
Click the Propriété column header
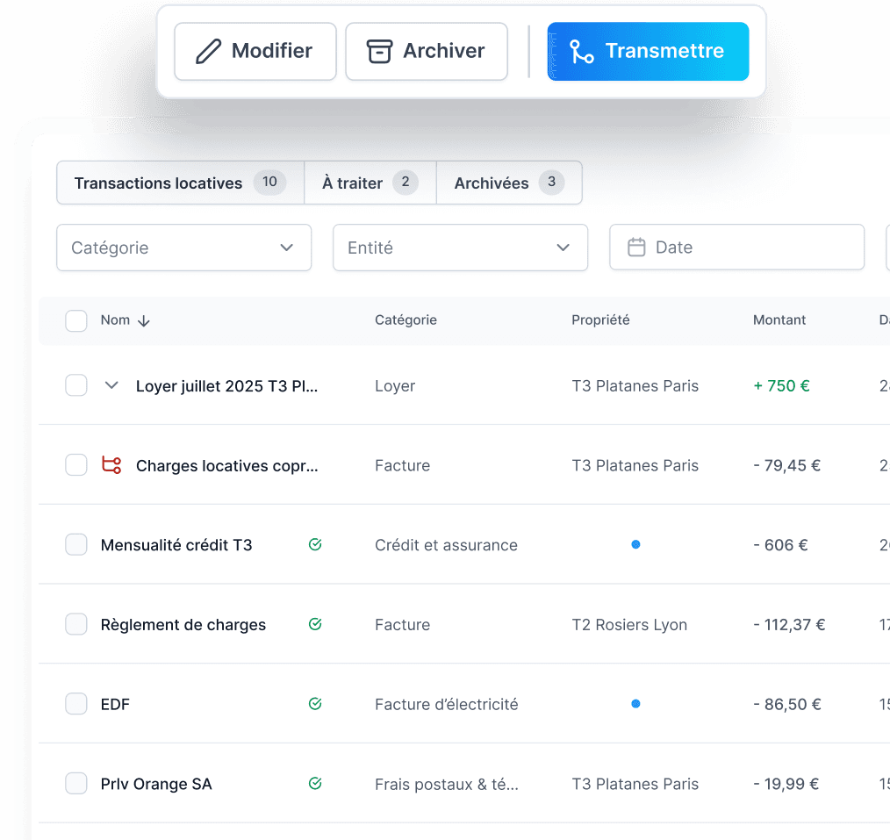[600, 320]
